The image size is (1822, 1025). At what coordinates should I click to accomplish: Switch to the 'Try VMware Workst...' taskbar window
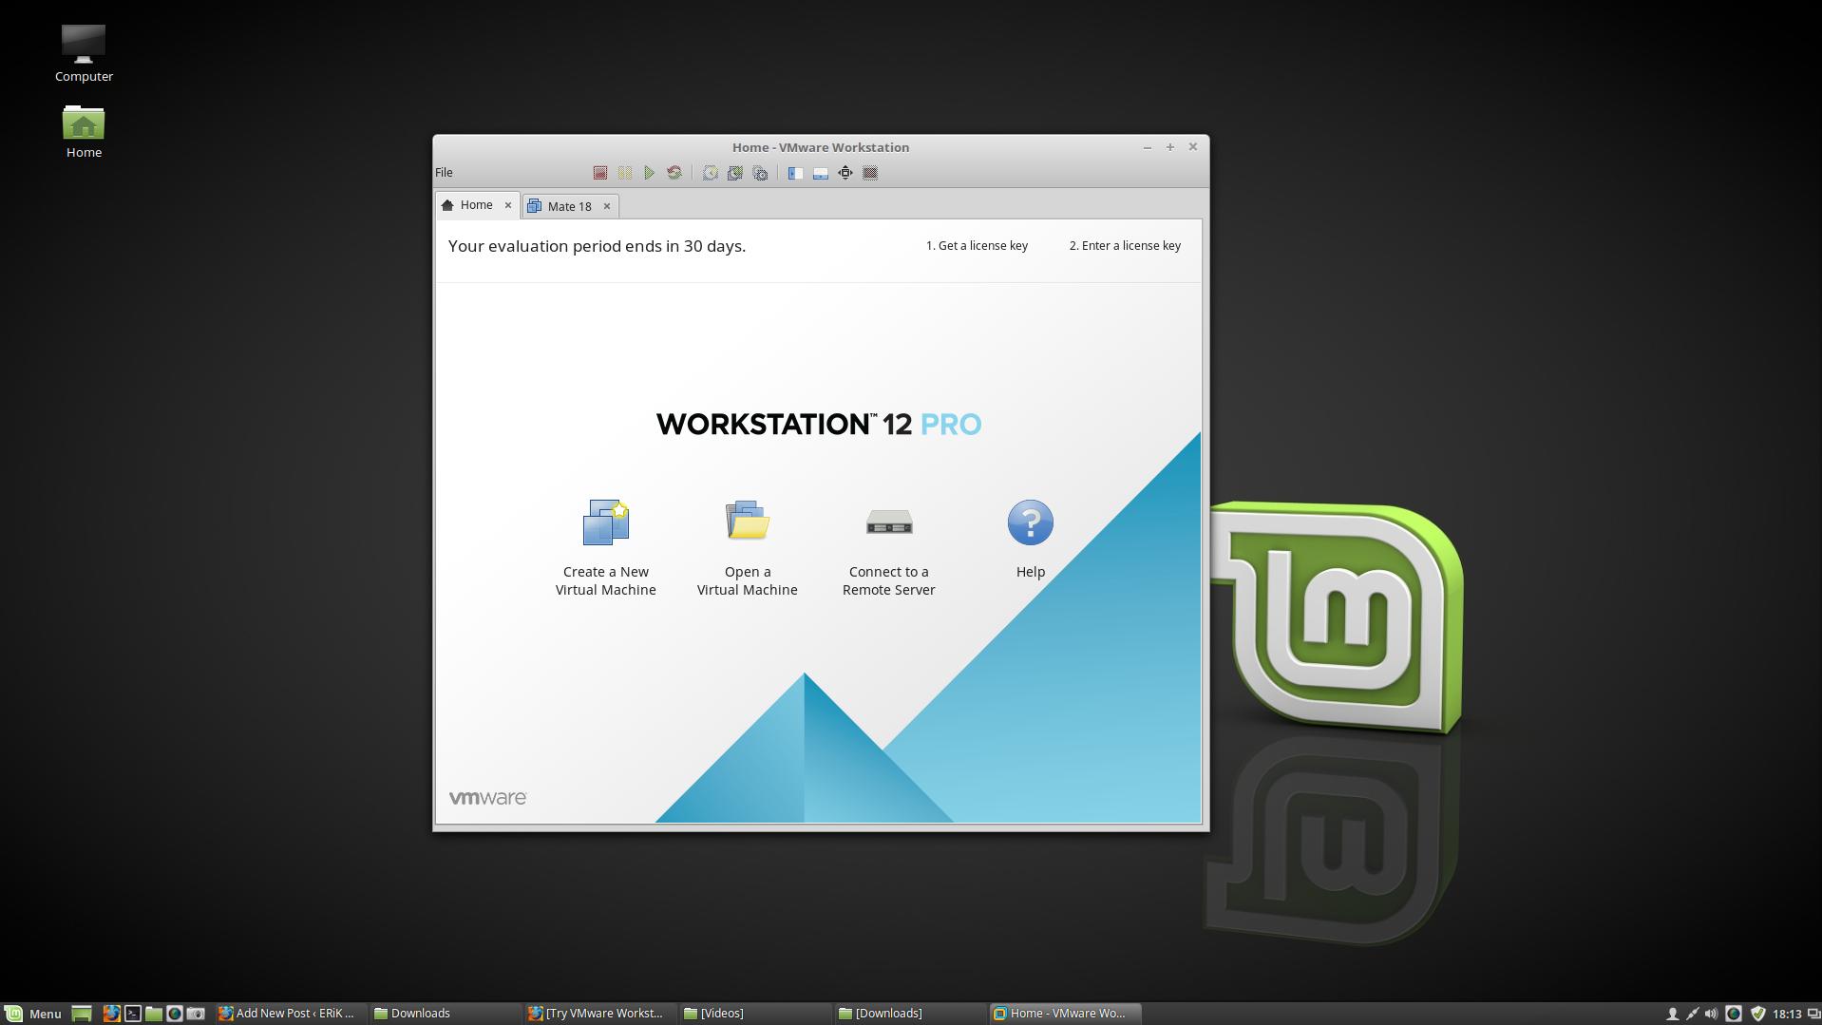(600, 1014)
